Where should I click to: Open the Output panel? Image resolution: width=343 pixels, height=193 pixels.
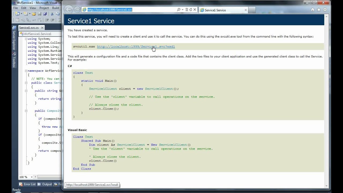pyautogui.click(x=45, y=184)
